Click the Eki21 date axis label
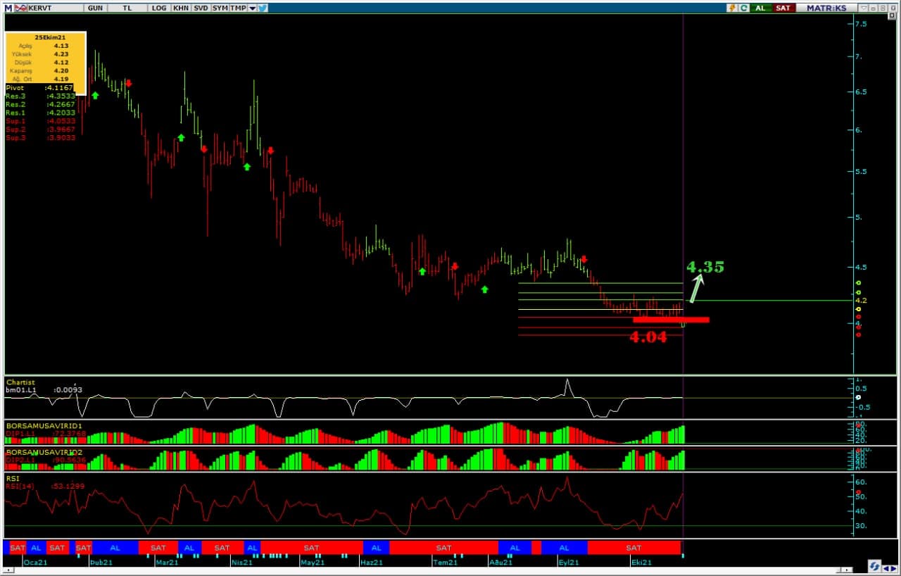 click(x=641, y=563)
